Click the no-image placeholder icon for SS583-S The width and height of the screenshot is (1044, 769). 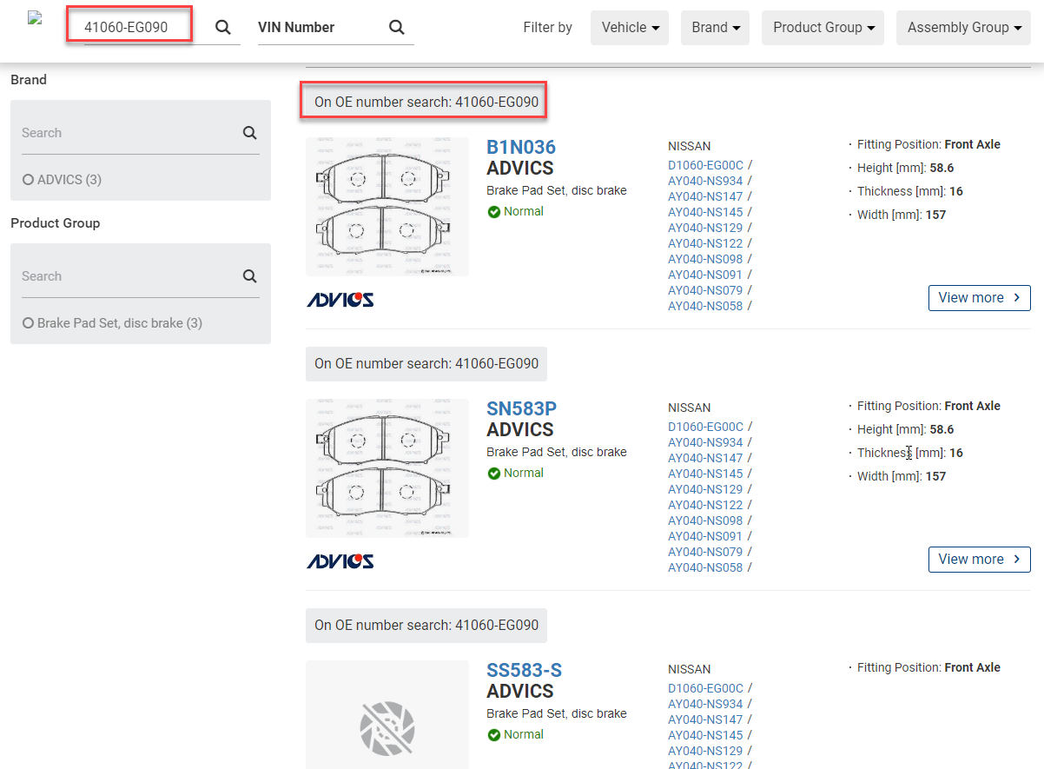point(387,728)
